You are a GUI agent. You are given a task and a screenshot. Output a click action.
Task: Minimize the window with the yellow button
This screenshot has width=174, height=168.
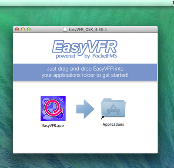pyautogui.click(x=23, y=29)
